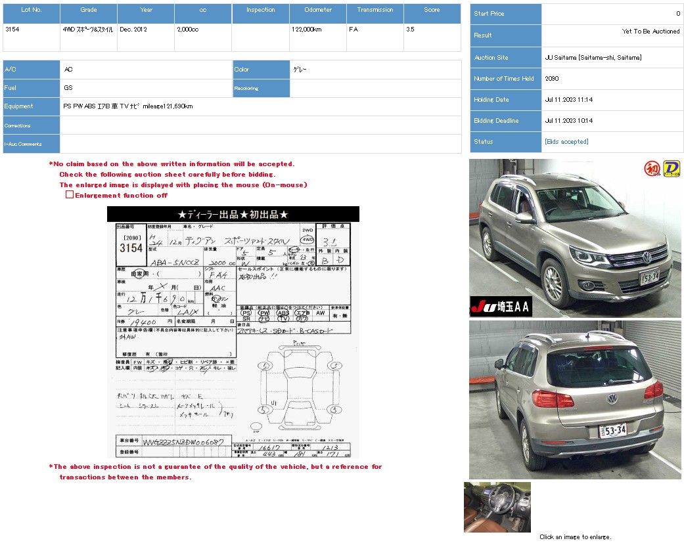Click the [Bids accepted] status link

coord(566,142)
